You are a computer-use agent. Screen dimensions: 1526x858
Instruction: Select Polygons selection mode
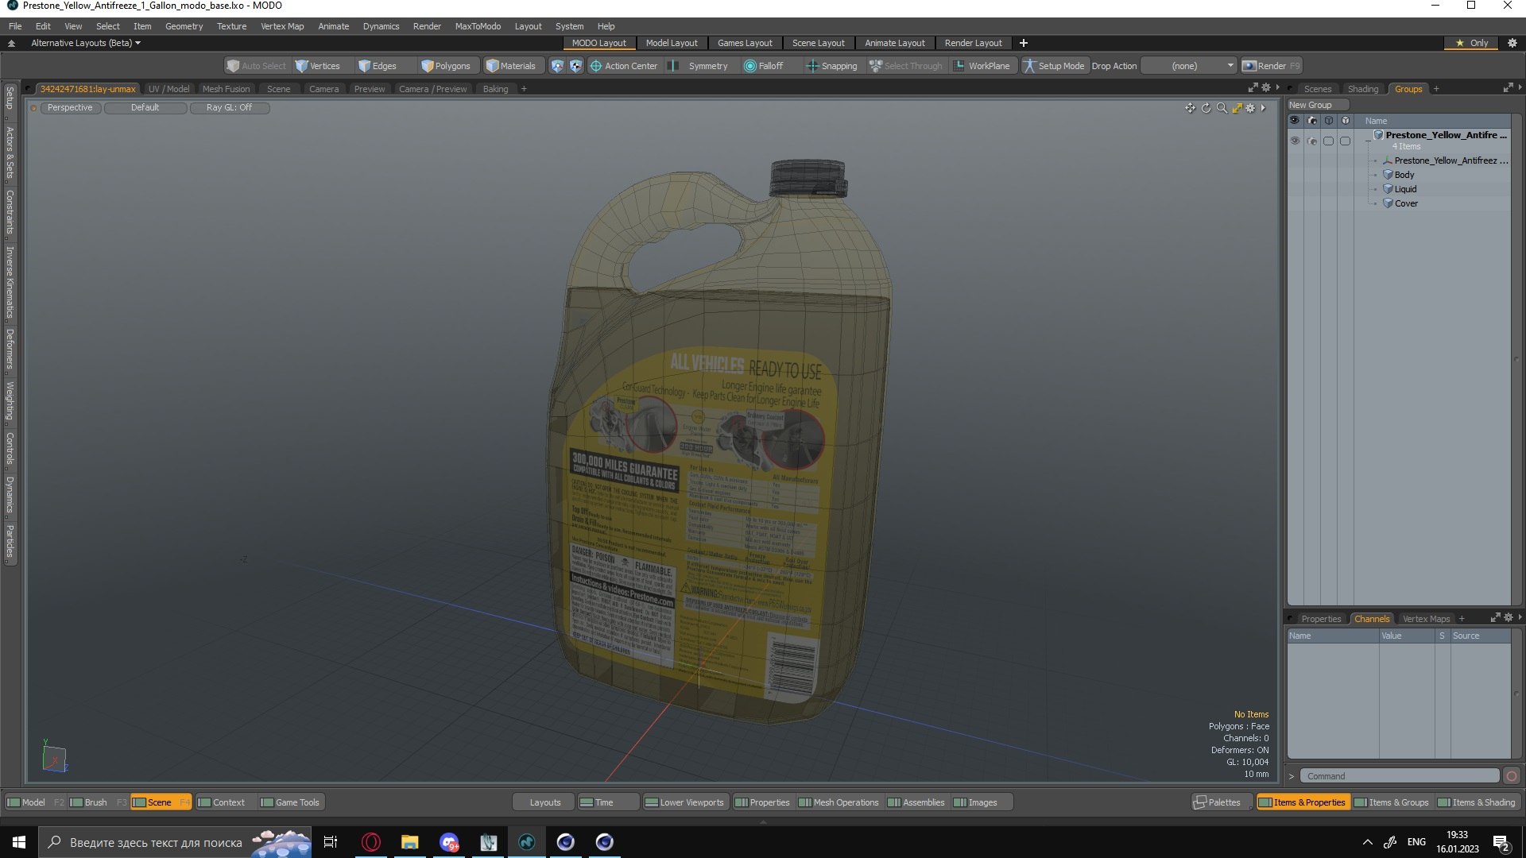tap(445, 66)
